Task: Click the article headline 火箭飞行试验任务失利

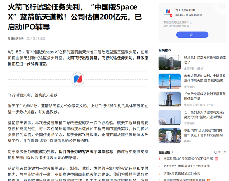Action: point(75,17)
